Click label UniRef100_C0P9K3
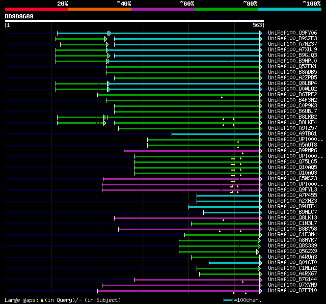This screenshot has width=326, height=304. coord(292,106)
